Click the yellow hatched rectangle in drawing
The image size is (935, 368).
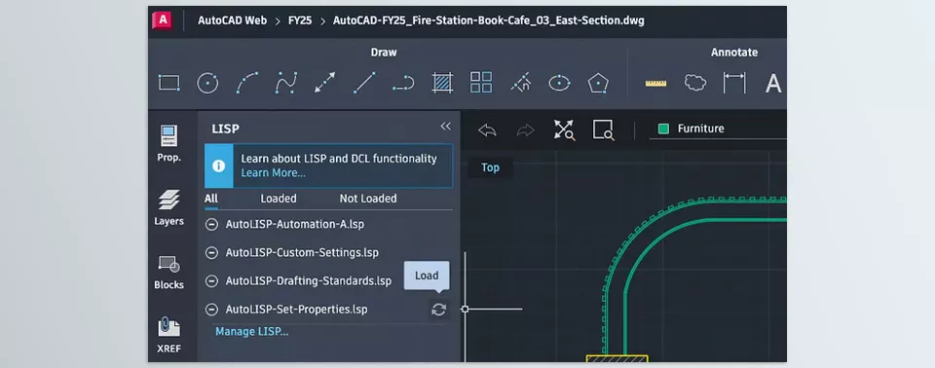point(617,358)
